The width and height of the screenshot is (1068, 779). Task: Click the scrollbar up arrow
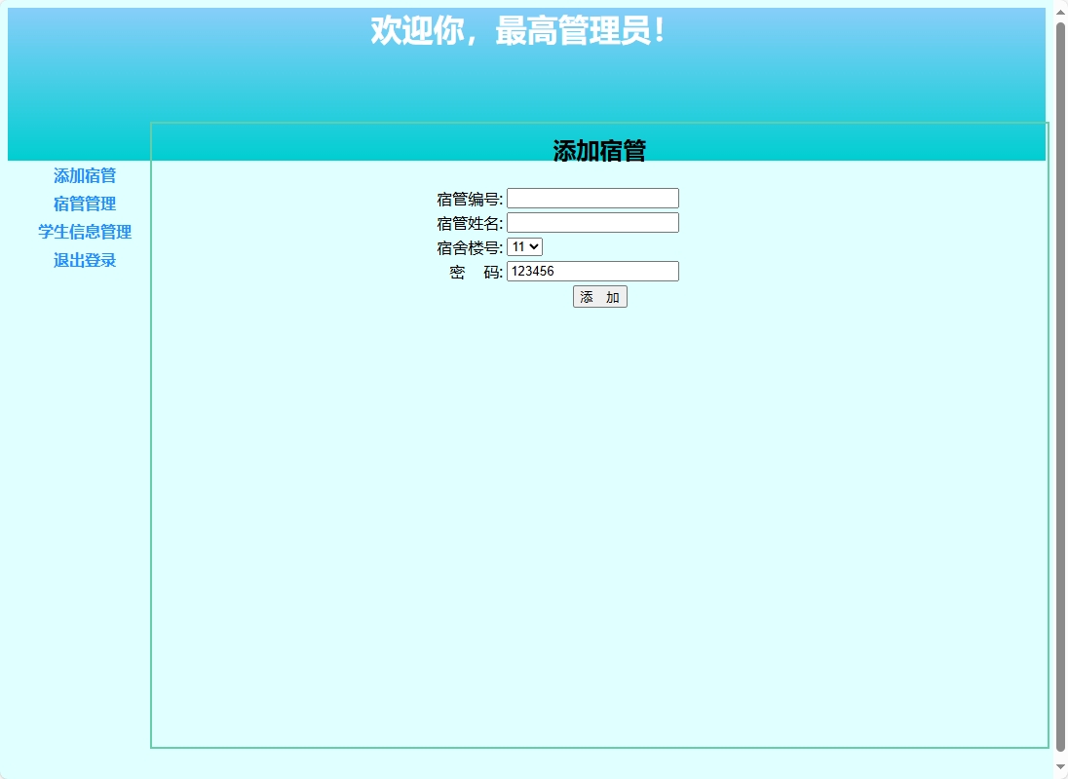point(1060,11)
